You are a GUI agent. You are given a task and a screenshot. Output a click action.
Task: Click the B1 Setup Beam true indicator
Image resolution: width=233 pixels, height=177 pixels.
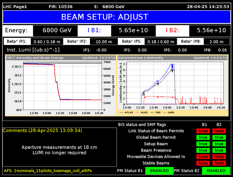pos(203,144)
